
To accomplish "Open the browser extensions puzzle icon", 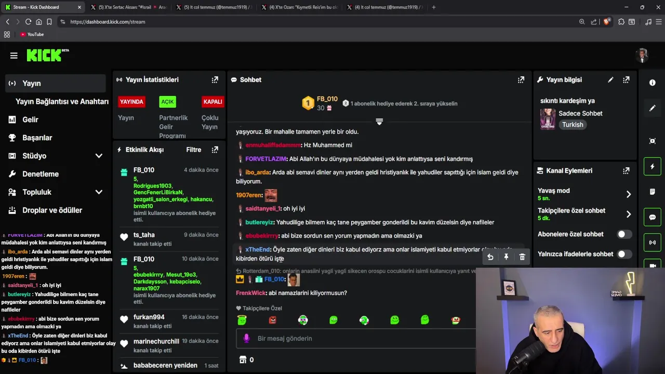I will [621, 22].
